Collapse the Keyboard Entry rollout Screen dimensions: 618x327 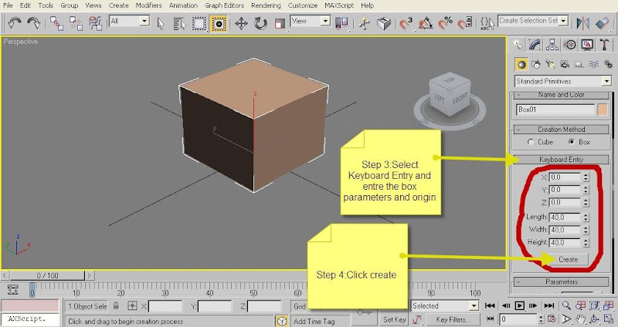pyautogui.click(x=561, y=160)
